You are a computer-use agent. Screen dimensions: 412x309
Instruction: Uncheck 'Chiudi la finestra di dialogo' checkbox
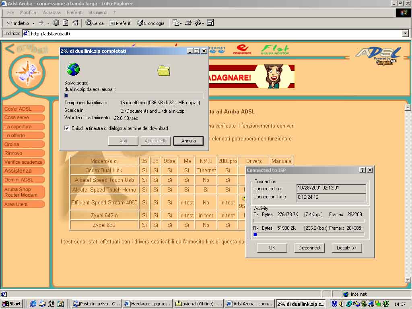(x=67, y=128)
